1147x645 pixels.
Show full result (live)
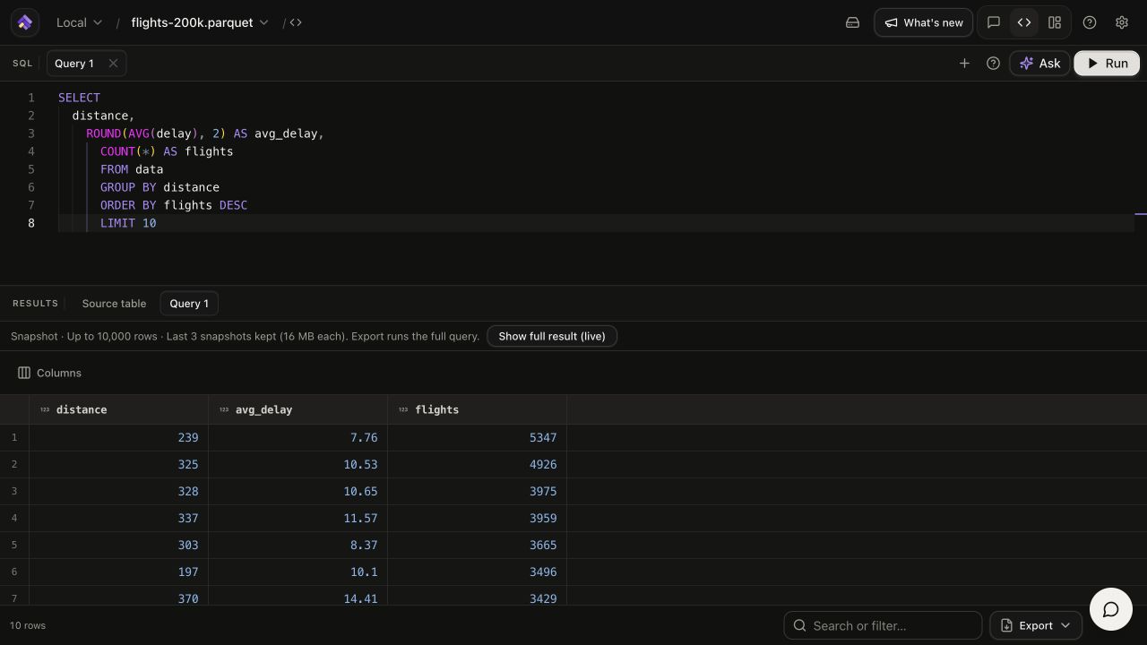(552, 336)
